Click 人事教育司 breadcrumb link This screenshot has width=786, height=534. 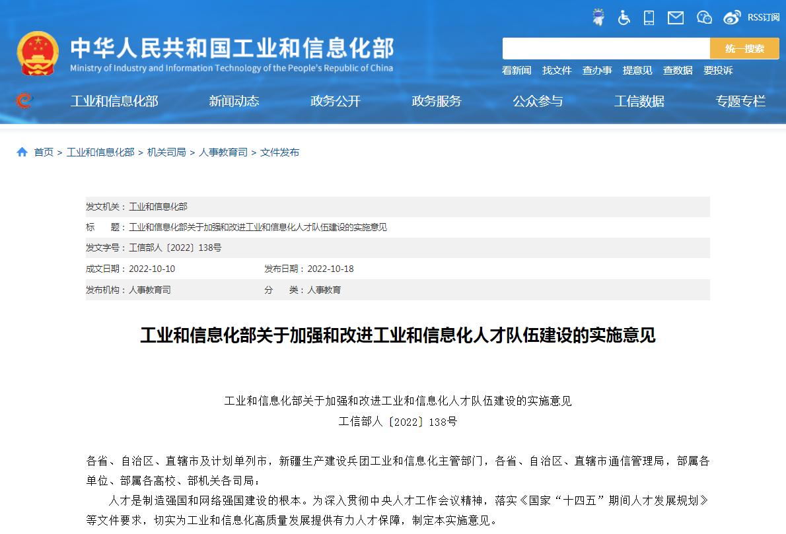point(223,152)
